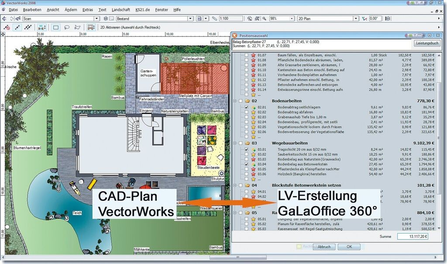Collapse the 04 Blockstufe Betonwerkstein group

pos(235,185)
